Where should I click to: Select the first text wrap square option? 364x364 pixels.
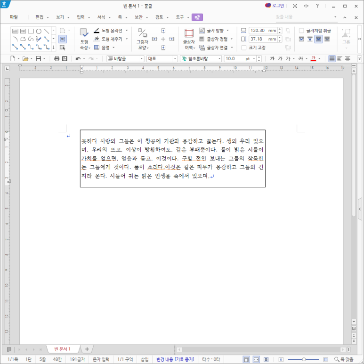(x=301, y=39)
